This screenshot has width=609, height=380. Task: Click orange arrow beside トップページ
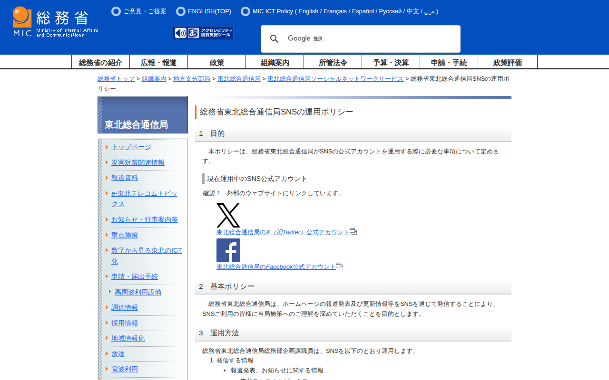click(107, 147)
